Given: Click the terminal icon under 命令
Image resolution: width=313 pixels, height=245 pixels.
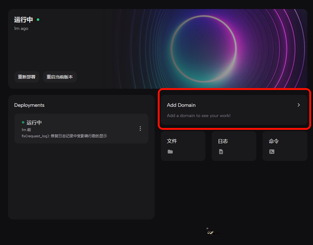Looking at the screenshot, I should 272,152.
